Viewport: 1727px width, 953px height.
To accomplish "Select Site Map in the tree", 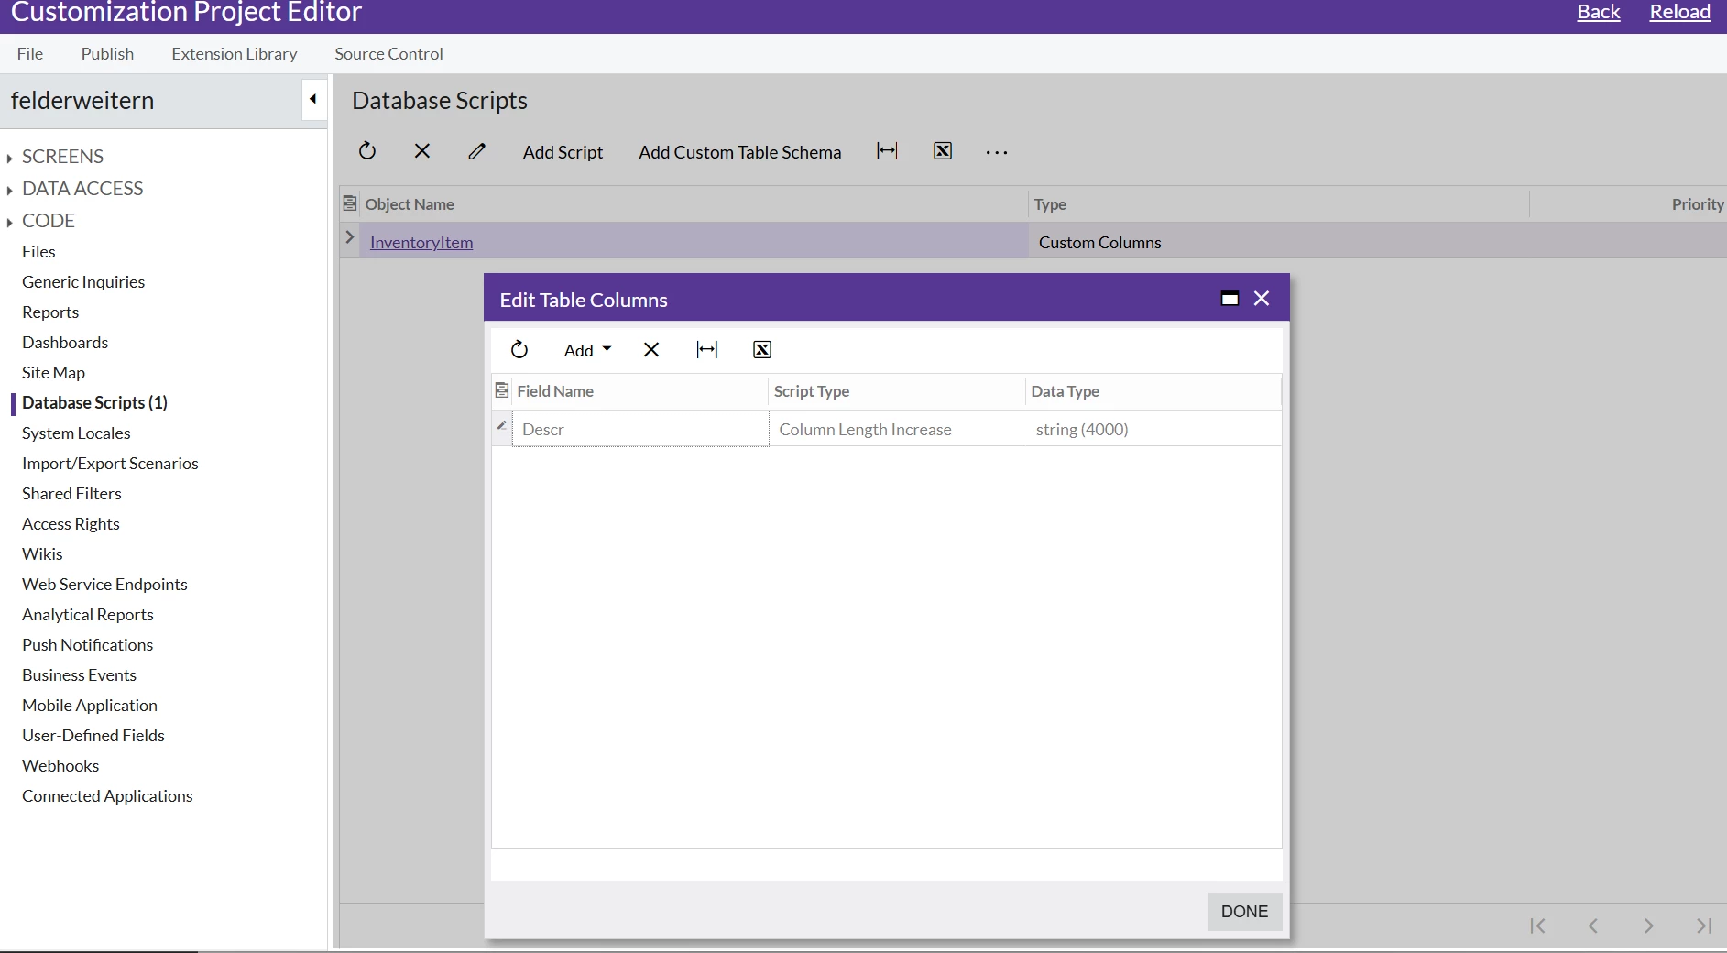I will tap(53, 373).
